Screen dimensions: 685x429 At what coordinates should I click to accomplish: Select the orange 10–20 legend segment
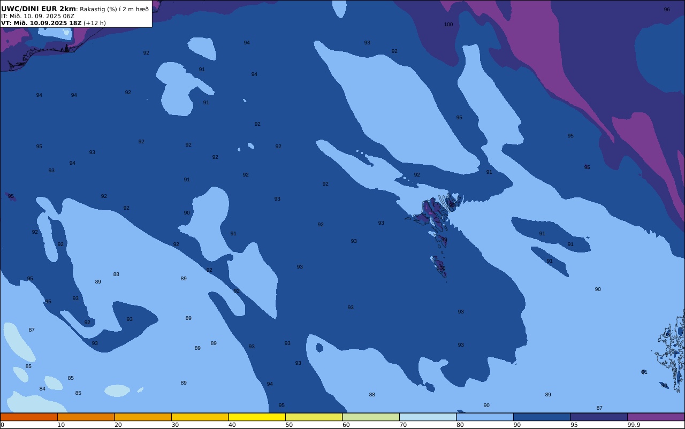pos(86,417)
